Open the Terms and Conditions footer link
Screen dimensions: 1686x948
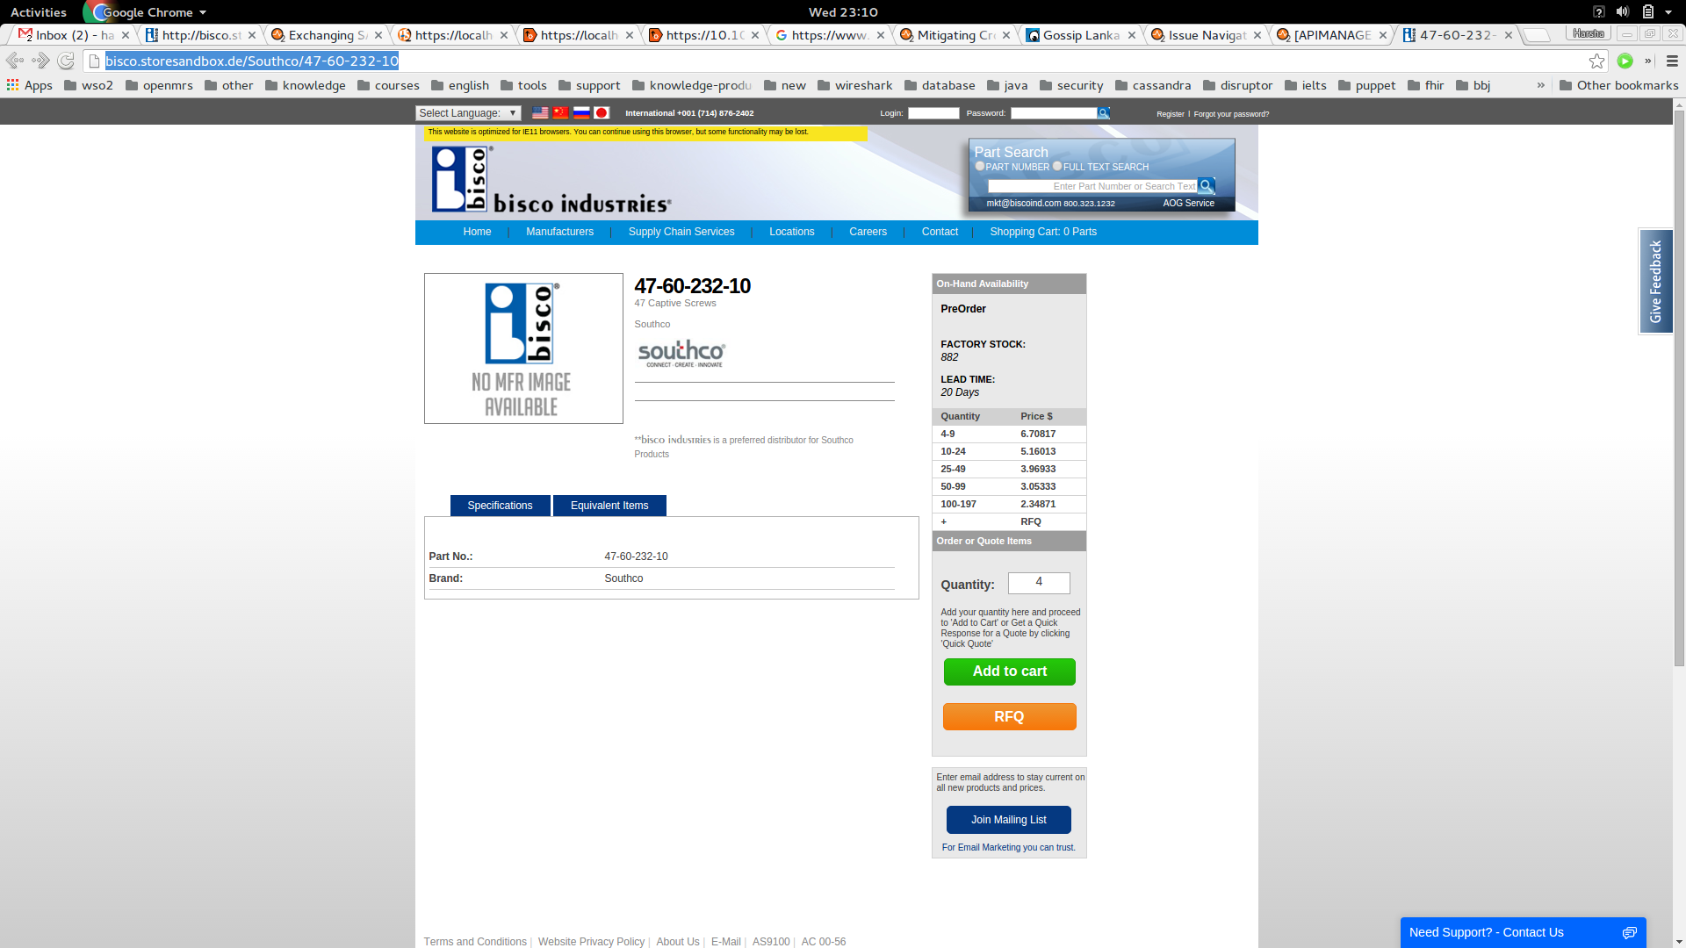coord(474,942)
